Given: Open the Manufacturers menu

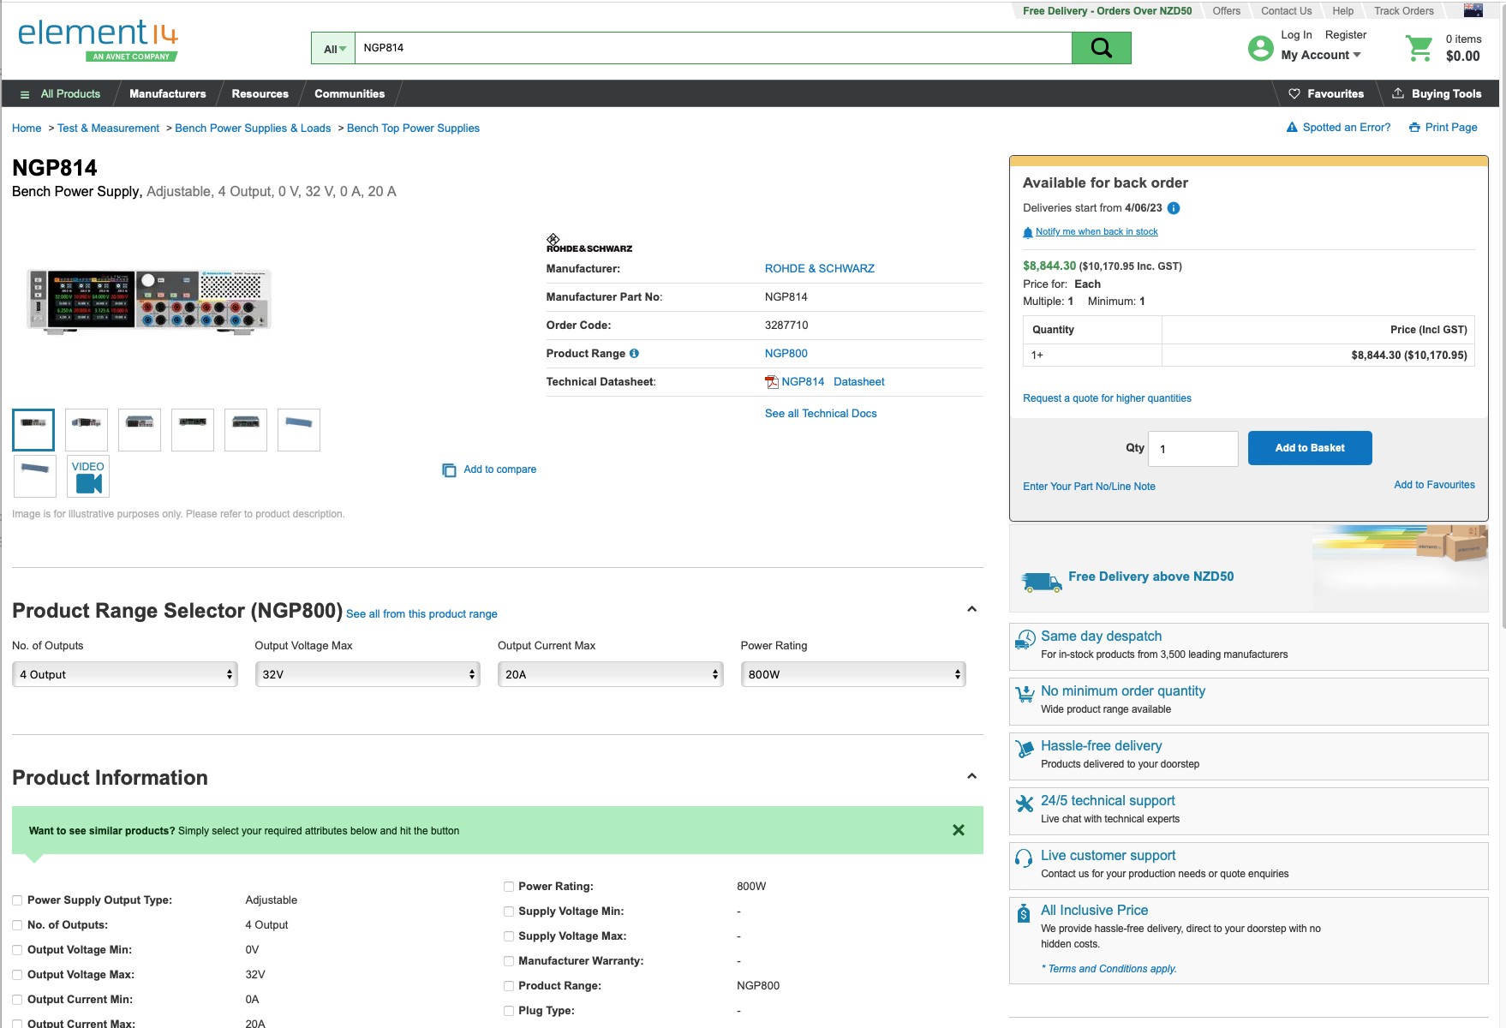Looking at the screenshot, I should pyautogui.click(x=168, y=93).
